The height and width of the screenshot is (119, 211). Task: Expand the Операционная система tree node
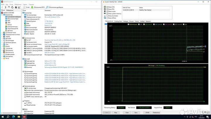point(2,35)
